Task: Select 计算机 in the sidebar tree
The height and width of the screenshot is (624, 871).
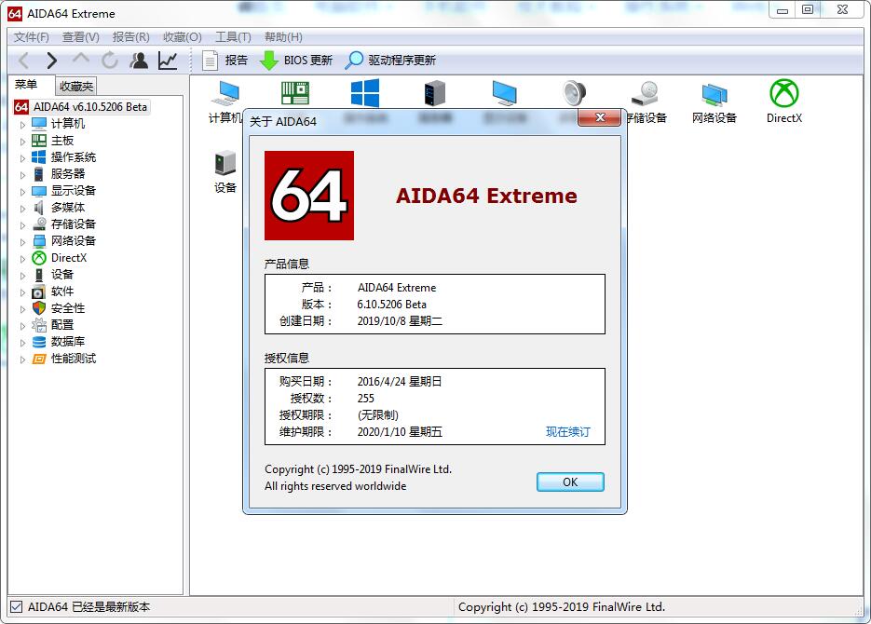Action: [68, 124]
